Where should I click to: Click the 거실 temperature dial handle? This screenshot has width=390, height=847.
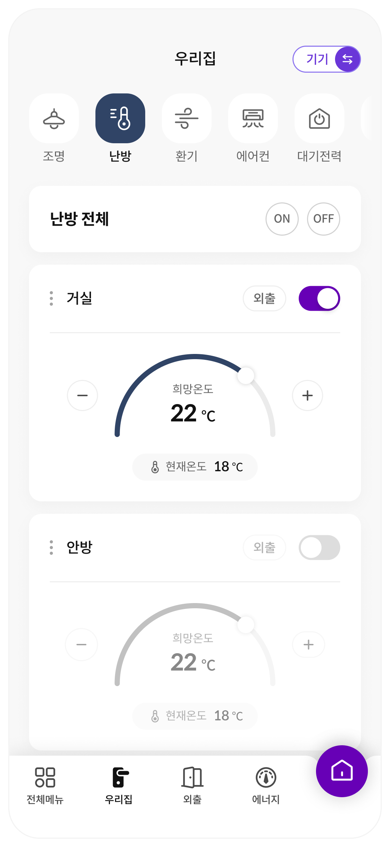[x=246, y=376]
